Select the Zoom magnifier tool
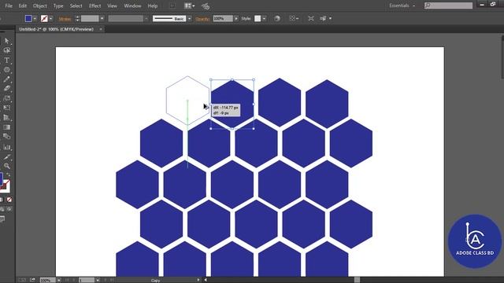 7,166
